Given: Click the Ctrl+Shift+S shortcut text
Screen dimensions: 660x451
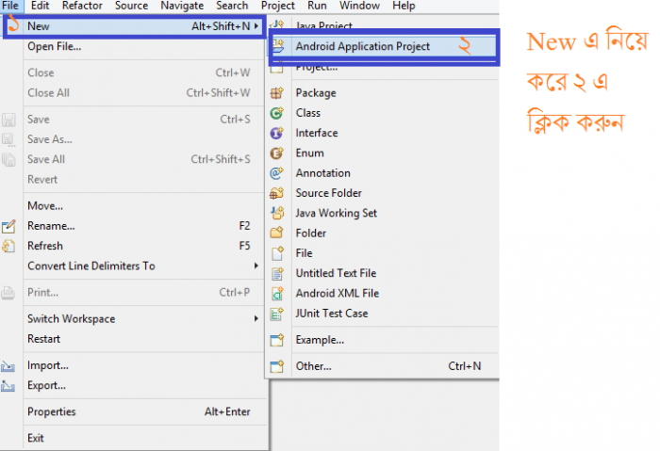Looking at the screenshot, I should [221, 159].
